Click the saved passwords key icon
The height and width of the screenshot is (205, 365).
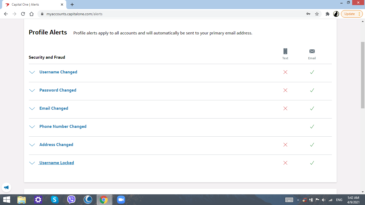click(x=308, y=14)
